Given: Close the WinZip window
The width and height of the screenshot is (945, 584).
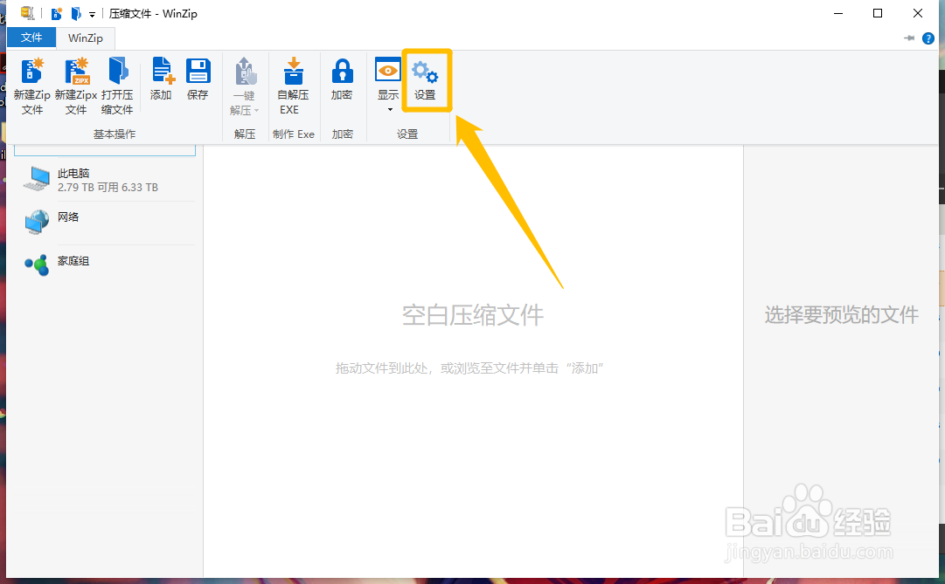Looking at the screenshot, I should [x=918, y=13].
